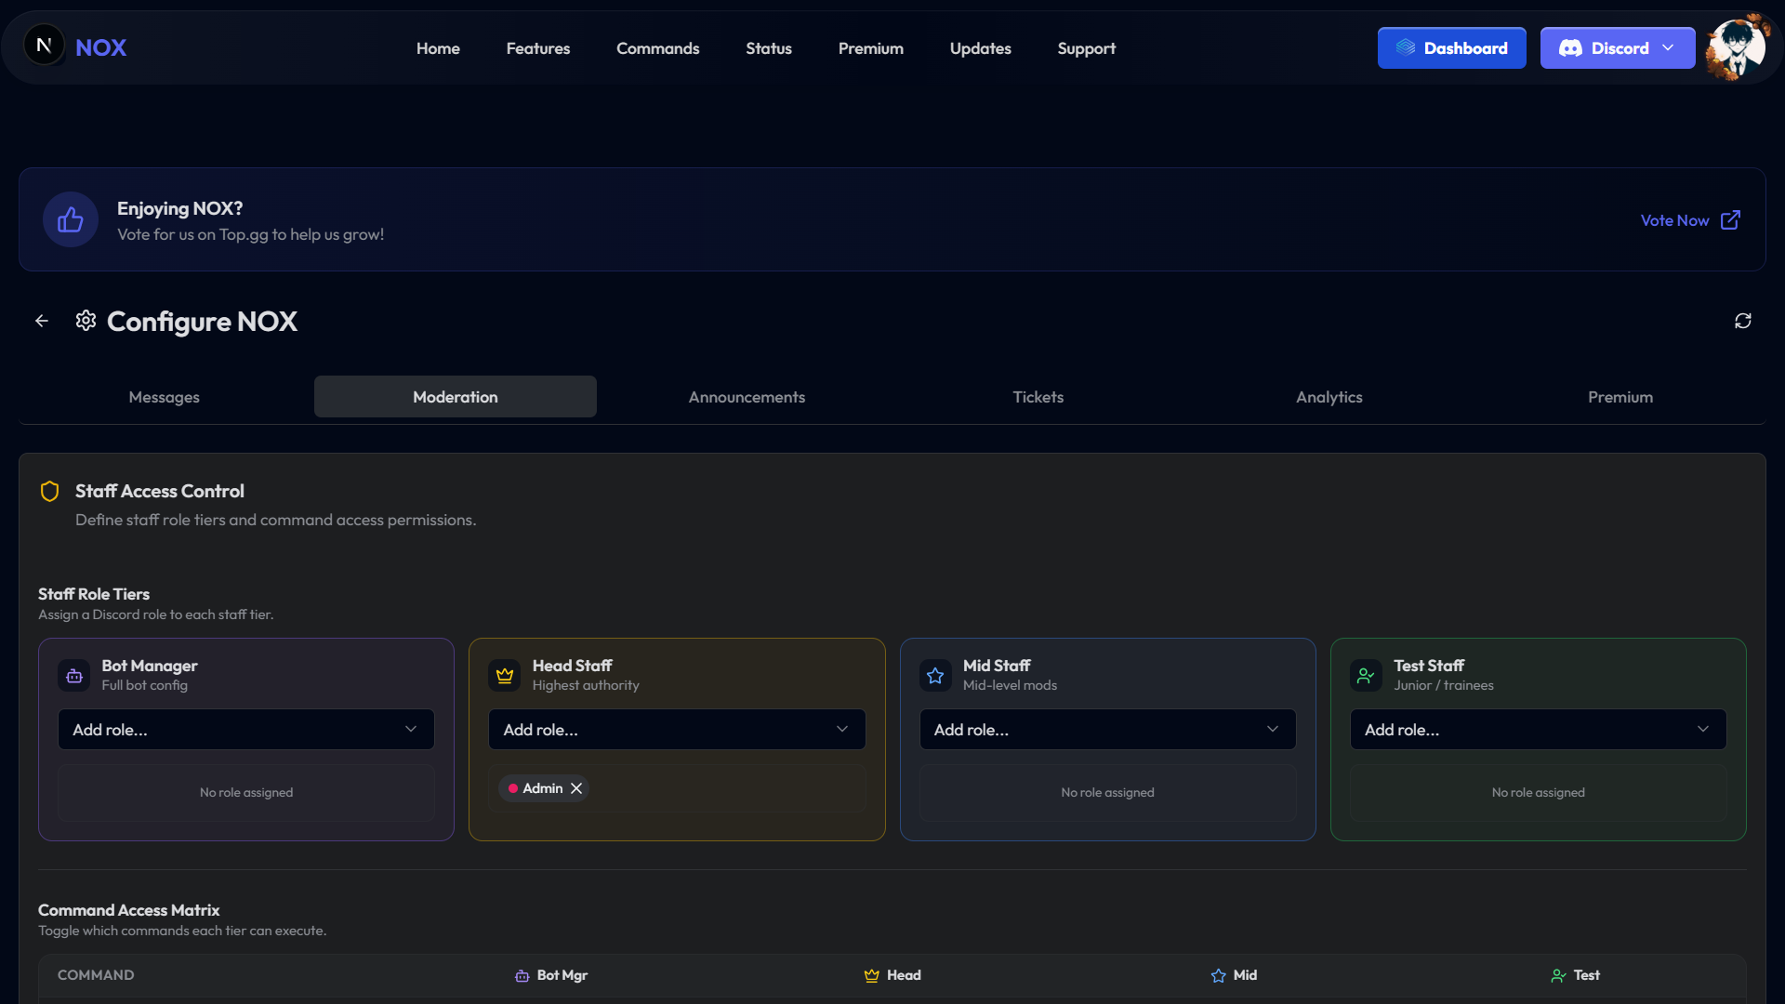Click the layers icon on Dashboard button

pos(1406,47)
